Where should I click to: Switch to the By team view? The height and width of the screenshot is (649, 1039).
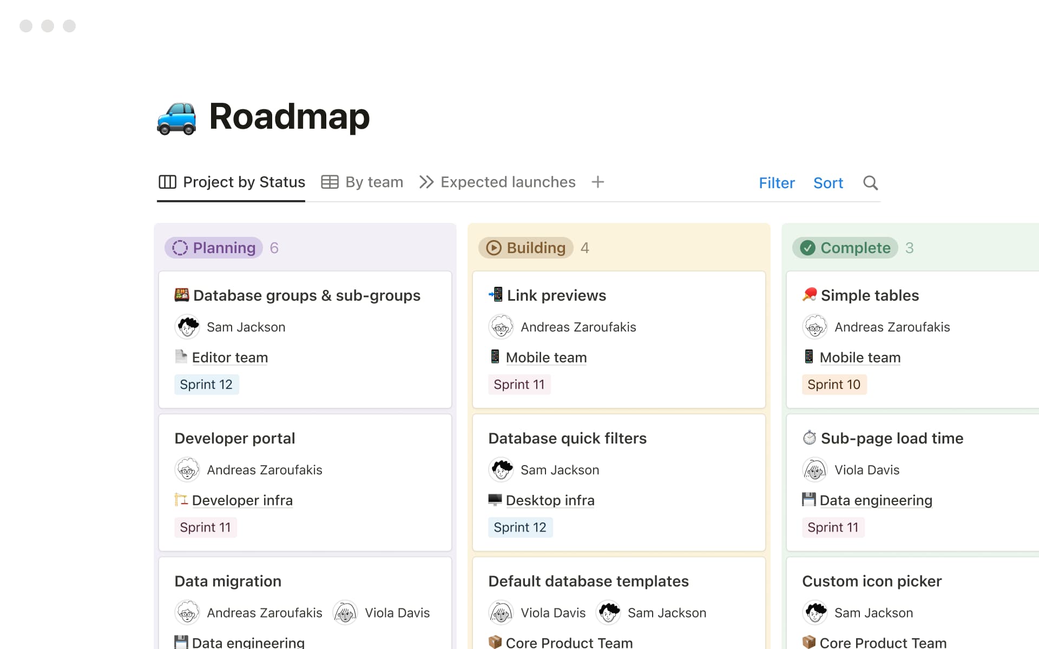point(374,182)
